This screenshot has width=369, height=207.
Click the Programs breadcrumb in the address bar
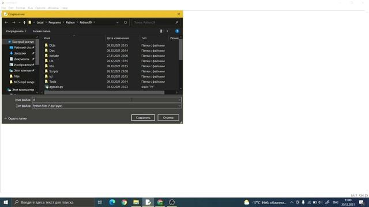(55, 22)
